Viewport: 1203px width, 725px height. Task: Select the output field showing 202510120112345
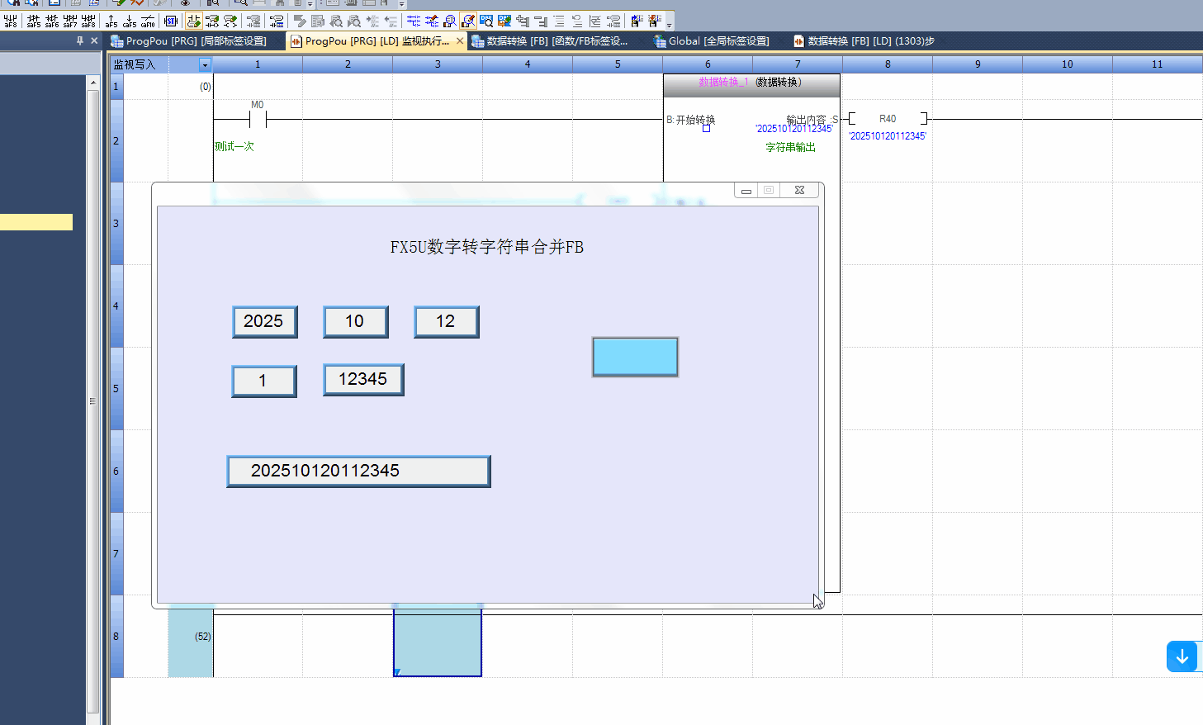(x=358, y=471)
